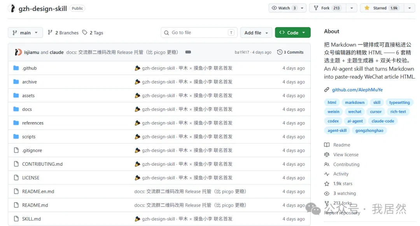The image size is (420, 226).
Task: Click the Readme book icon
Action: point(327,145)
